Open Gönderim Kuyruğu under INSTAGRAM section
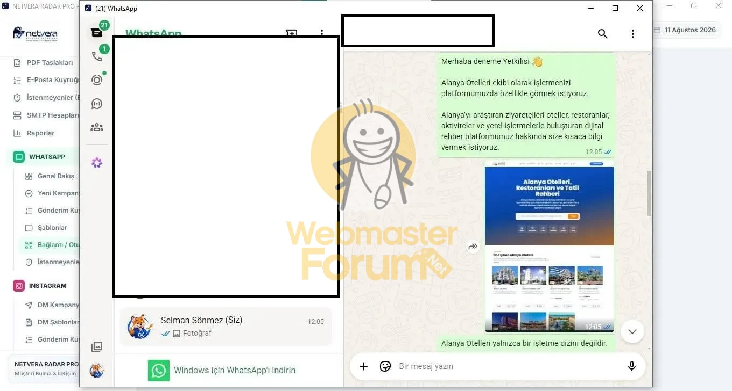This screenshot has width=732, height=391. point(52,339)
